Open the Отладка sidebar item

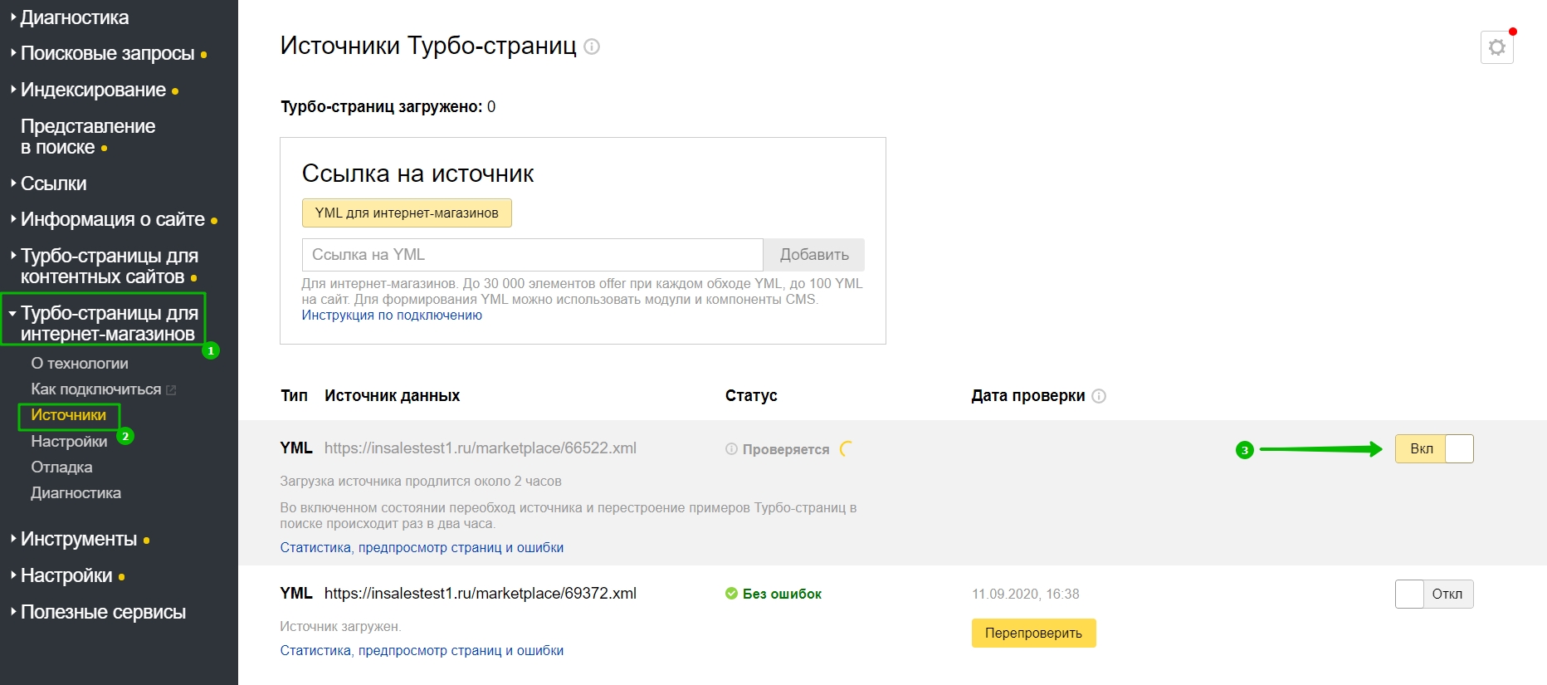(x=61, y=467)
